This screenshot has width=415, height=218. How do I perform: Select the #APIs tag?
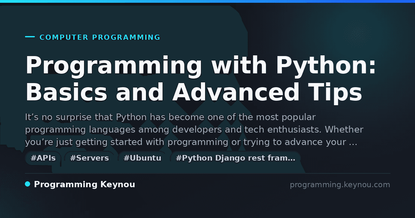click(x=43, y=158)
